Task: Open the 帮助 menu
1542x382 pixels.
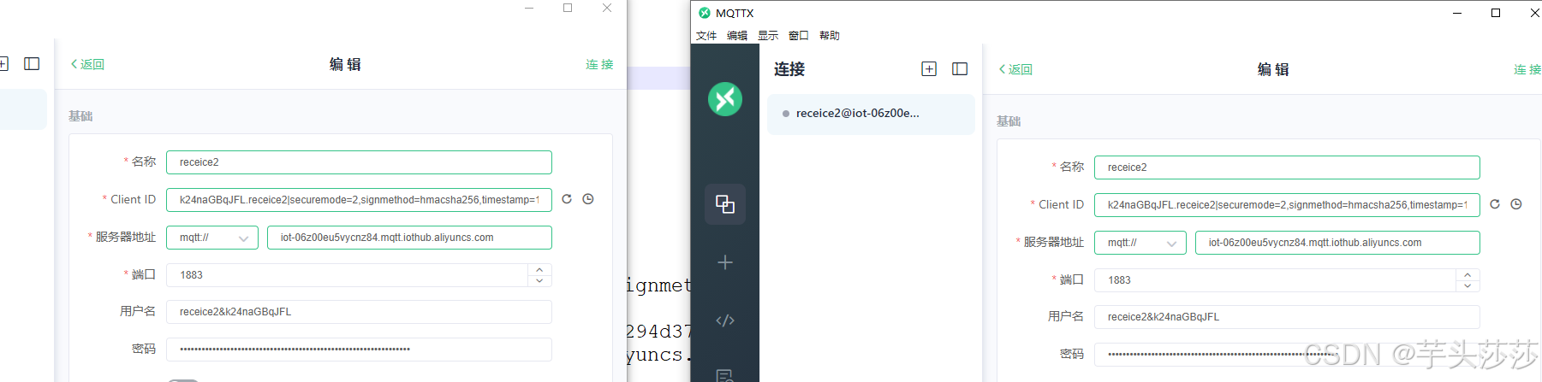Action: [830, 36]
